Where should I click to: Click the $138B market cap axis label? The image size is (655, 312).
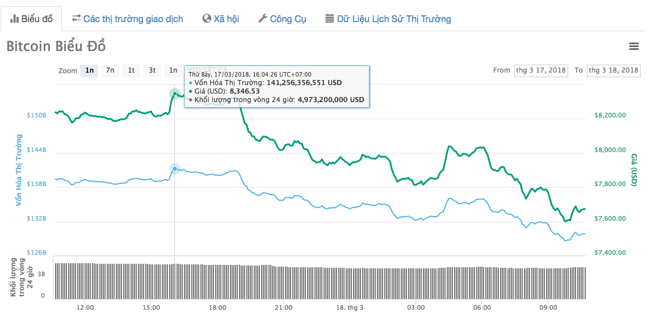click(36, 184)
